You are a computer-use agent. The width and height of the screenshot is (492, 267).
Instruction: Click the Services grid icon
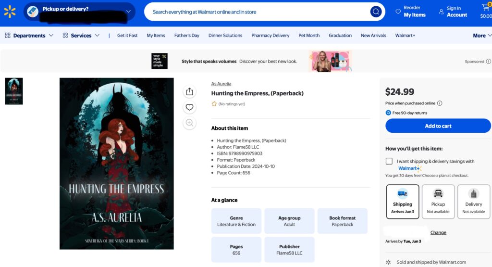[65, 35]
